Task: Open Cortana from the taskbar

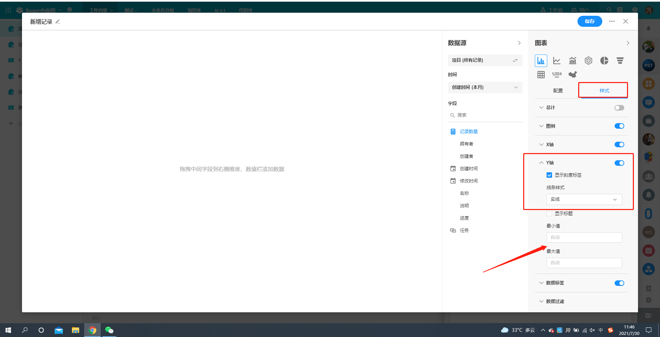Action: (41, 330)
